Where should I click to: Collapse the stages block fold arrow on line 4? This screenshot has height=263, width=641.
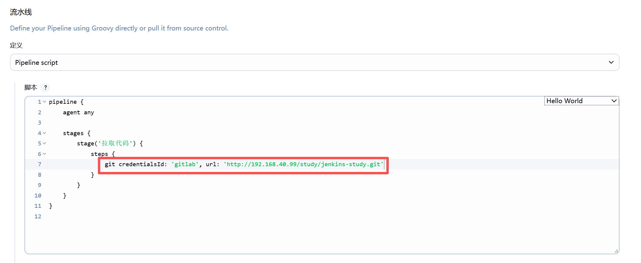tap(44, 133)
